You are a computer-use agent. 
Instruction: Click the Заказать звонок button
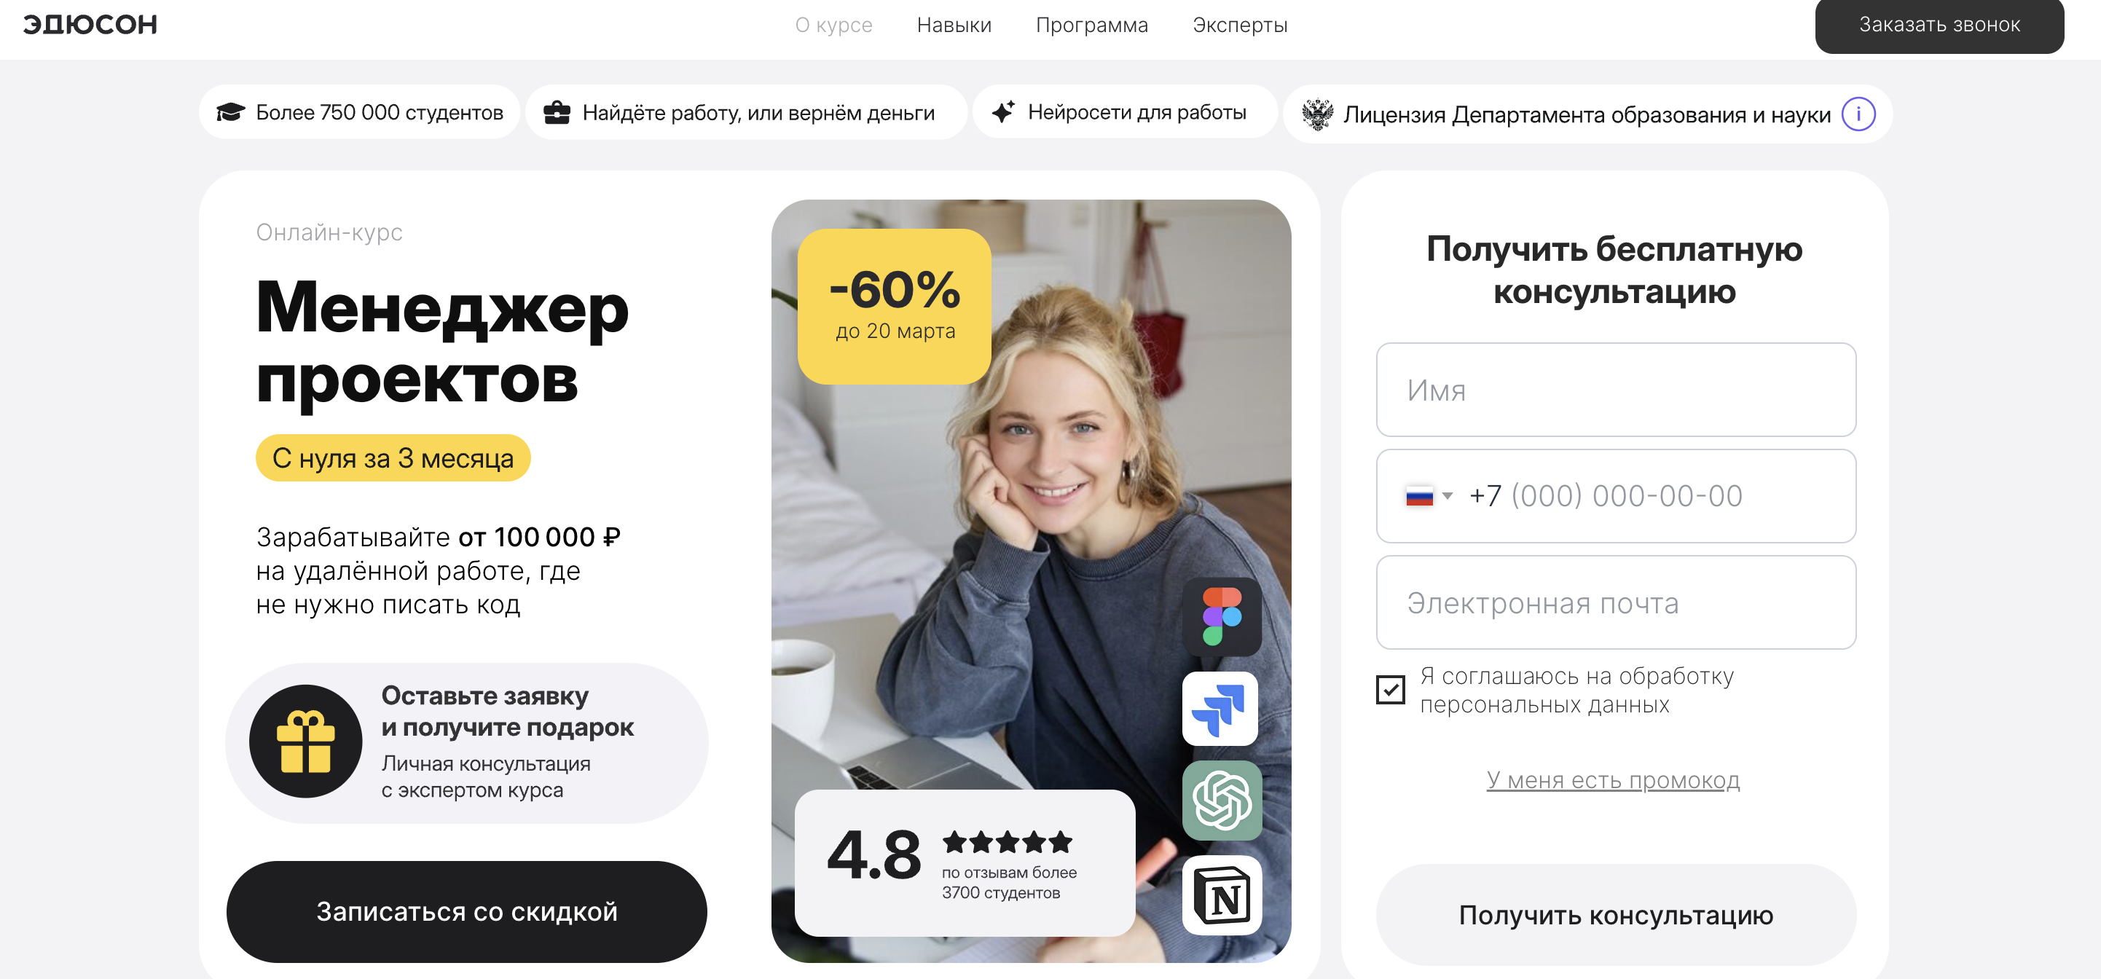tap(1939, 25)
